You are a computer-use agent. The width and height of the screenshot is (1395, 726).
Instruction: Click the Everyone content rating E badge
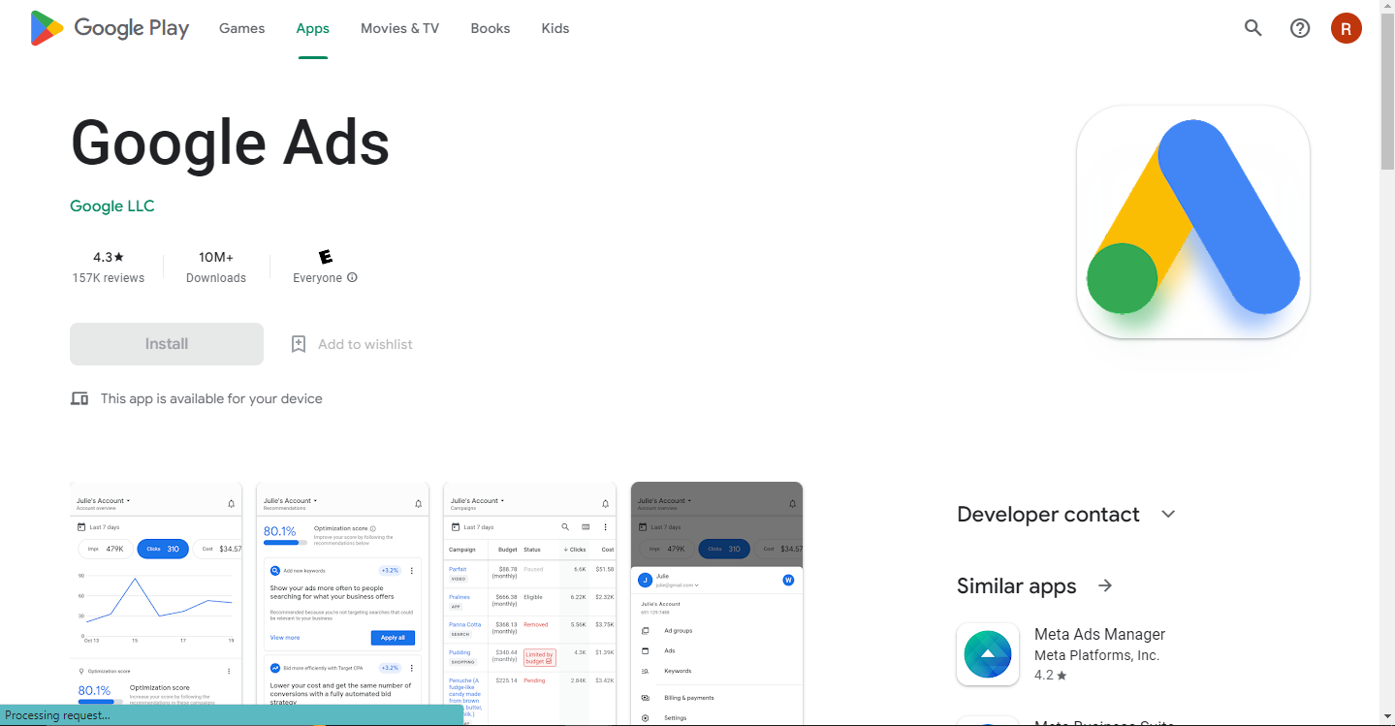coord(326,257)
